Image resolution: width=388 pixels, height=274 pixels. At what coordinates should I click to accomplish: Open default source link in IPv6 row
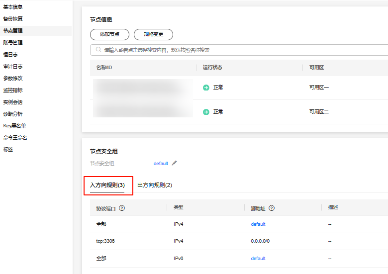[x=258, y=259]
